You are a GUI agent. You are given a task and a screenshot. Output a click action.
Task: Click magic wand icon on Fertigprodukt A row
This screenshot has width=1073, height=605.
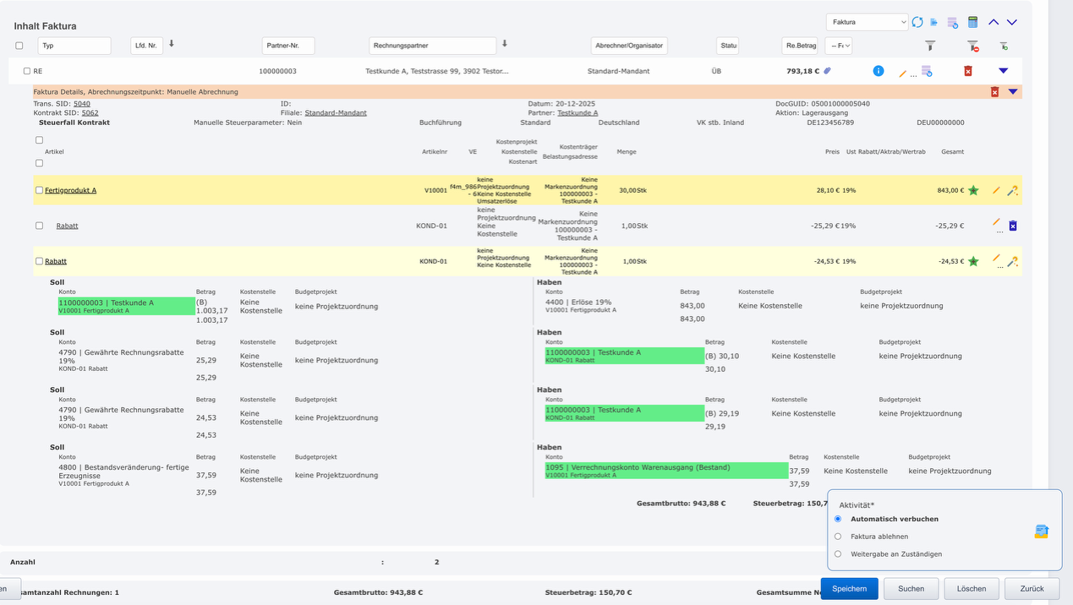(1012, 191)
